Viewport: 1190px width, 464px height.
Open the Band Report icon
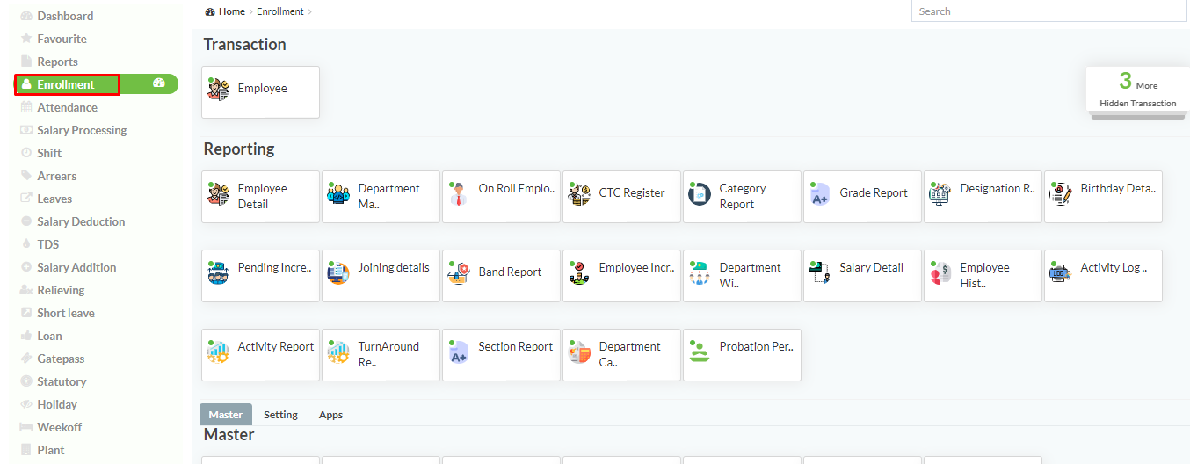459,273
